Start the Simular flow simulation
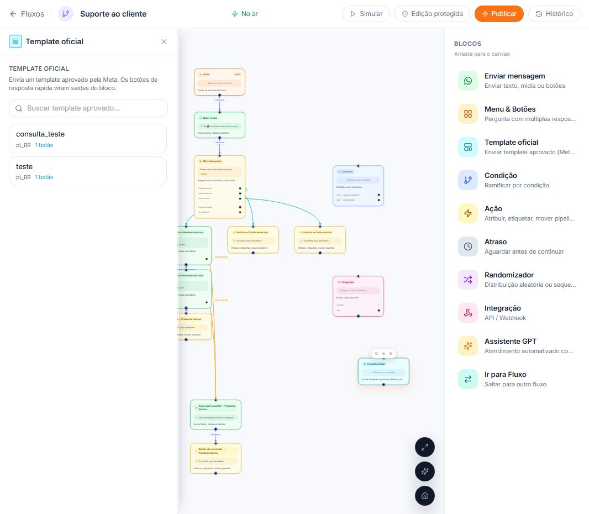Image resolution: width=589 pixels, height=514 pixels. click(366, 14)
